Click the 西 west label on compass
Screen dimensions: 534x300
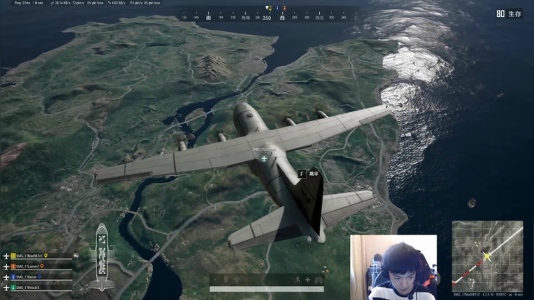click(282, 18)
